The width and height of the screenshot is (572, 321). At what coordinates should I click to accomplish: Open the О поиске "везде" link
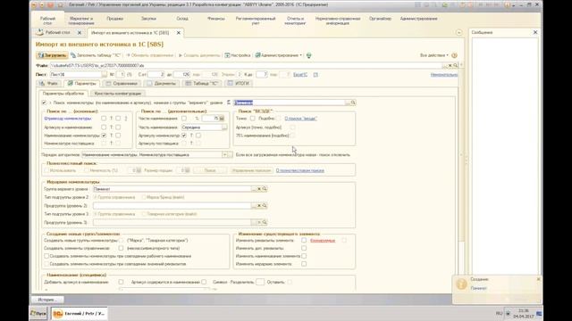click(x=301, y=119)
